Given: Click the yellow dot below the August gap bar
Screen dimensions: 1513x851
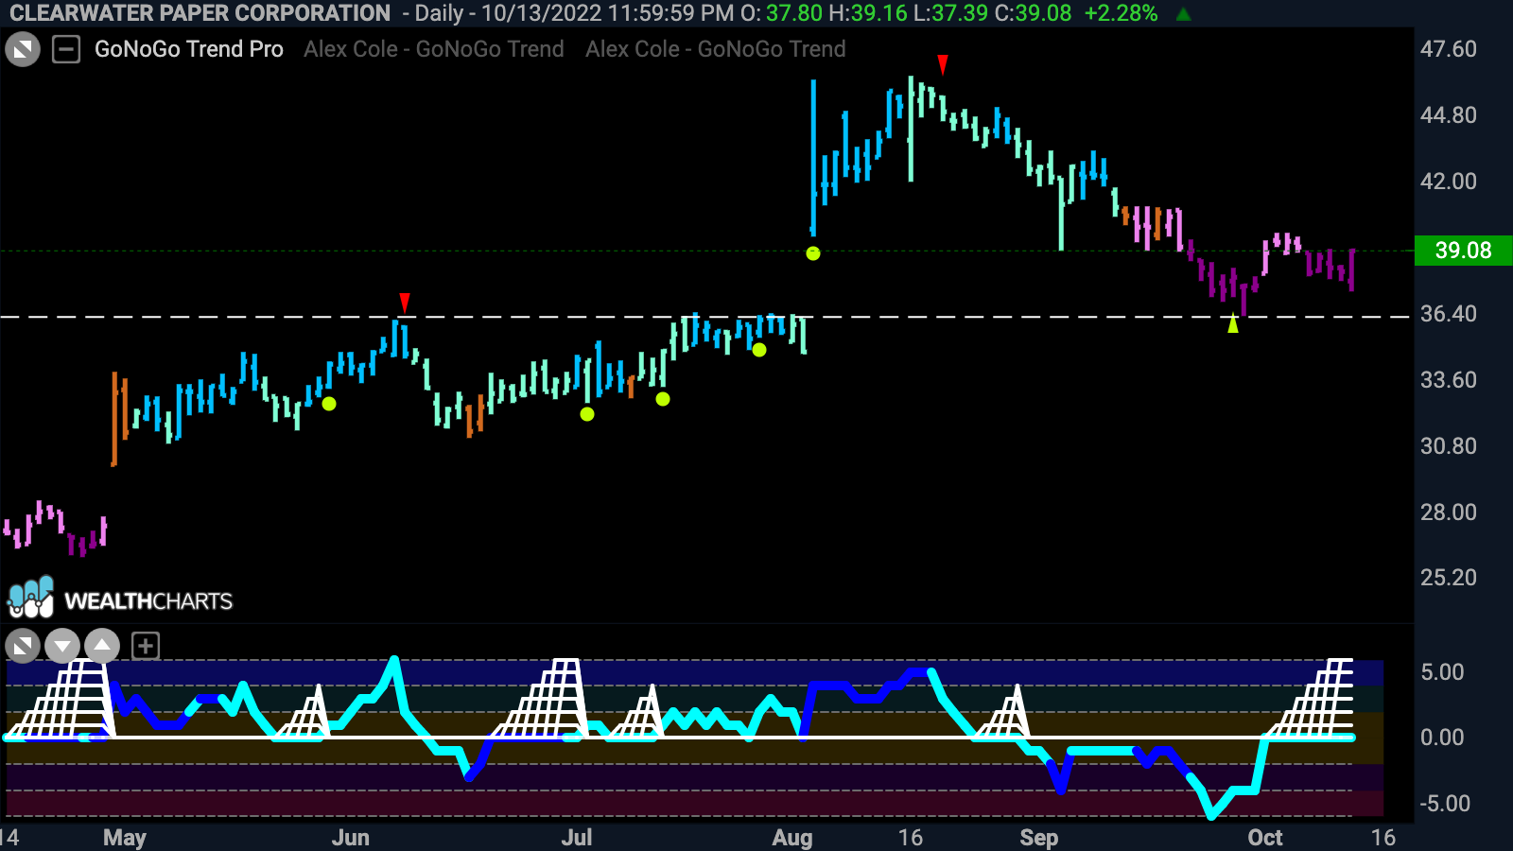Looking at the screenshot, I should coord(813,253).
